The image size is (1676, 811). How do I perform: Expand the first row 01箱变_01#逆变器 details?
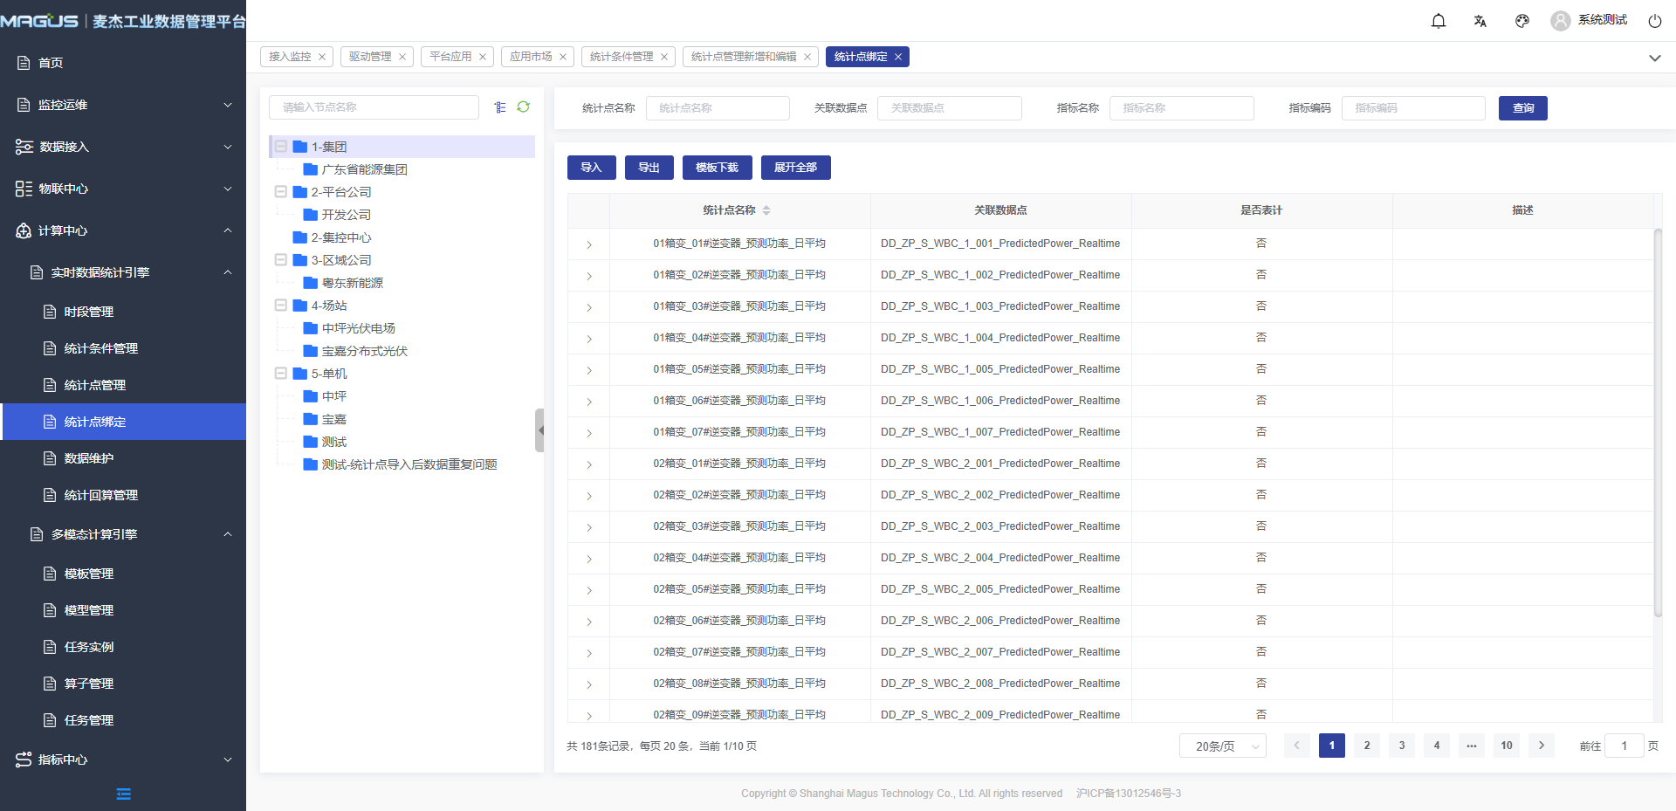coord(589,244)
